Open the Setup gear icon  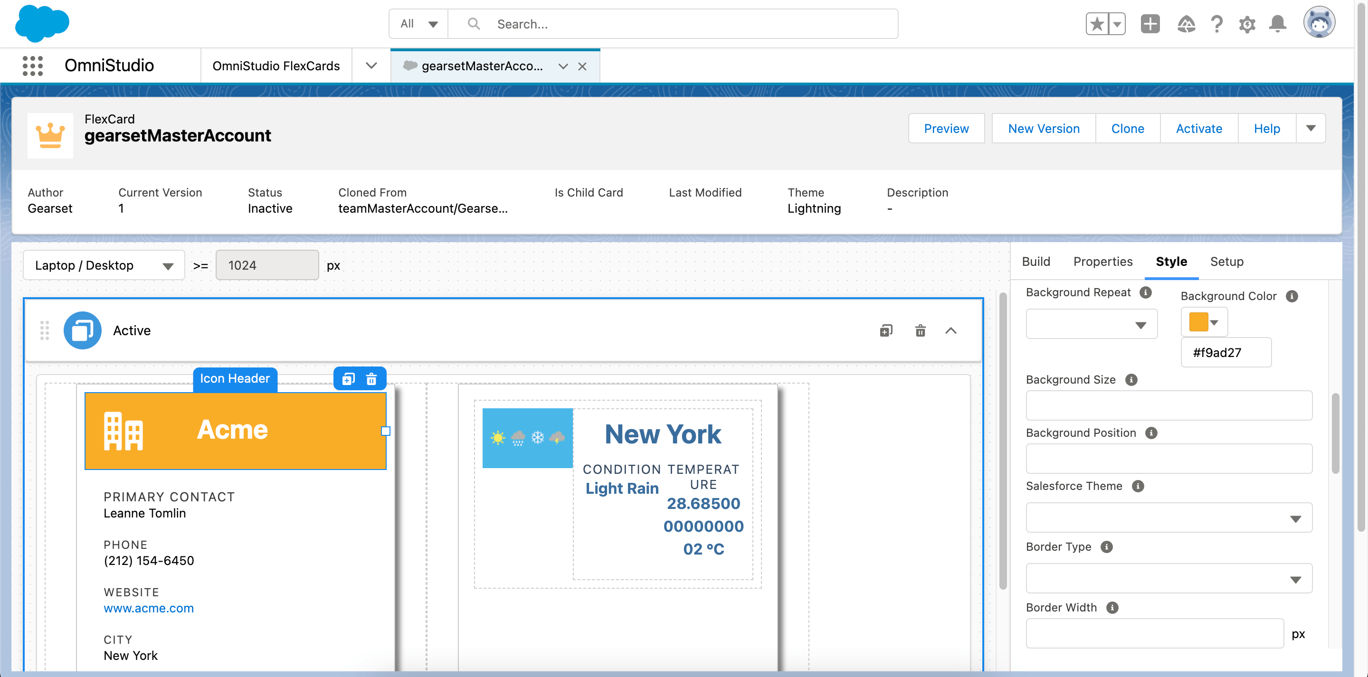1246,24
